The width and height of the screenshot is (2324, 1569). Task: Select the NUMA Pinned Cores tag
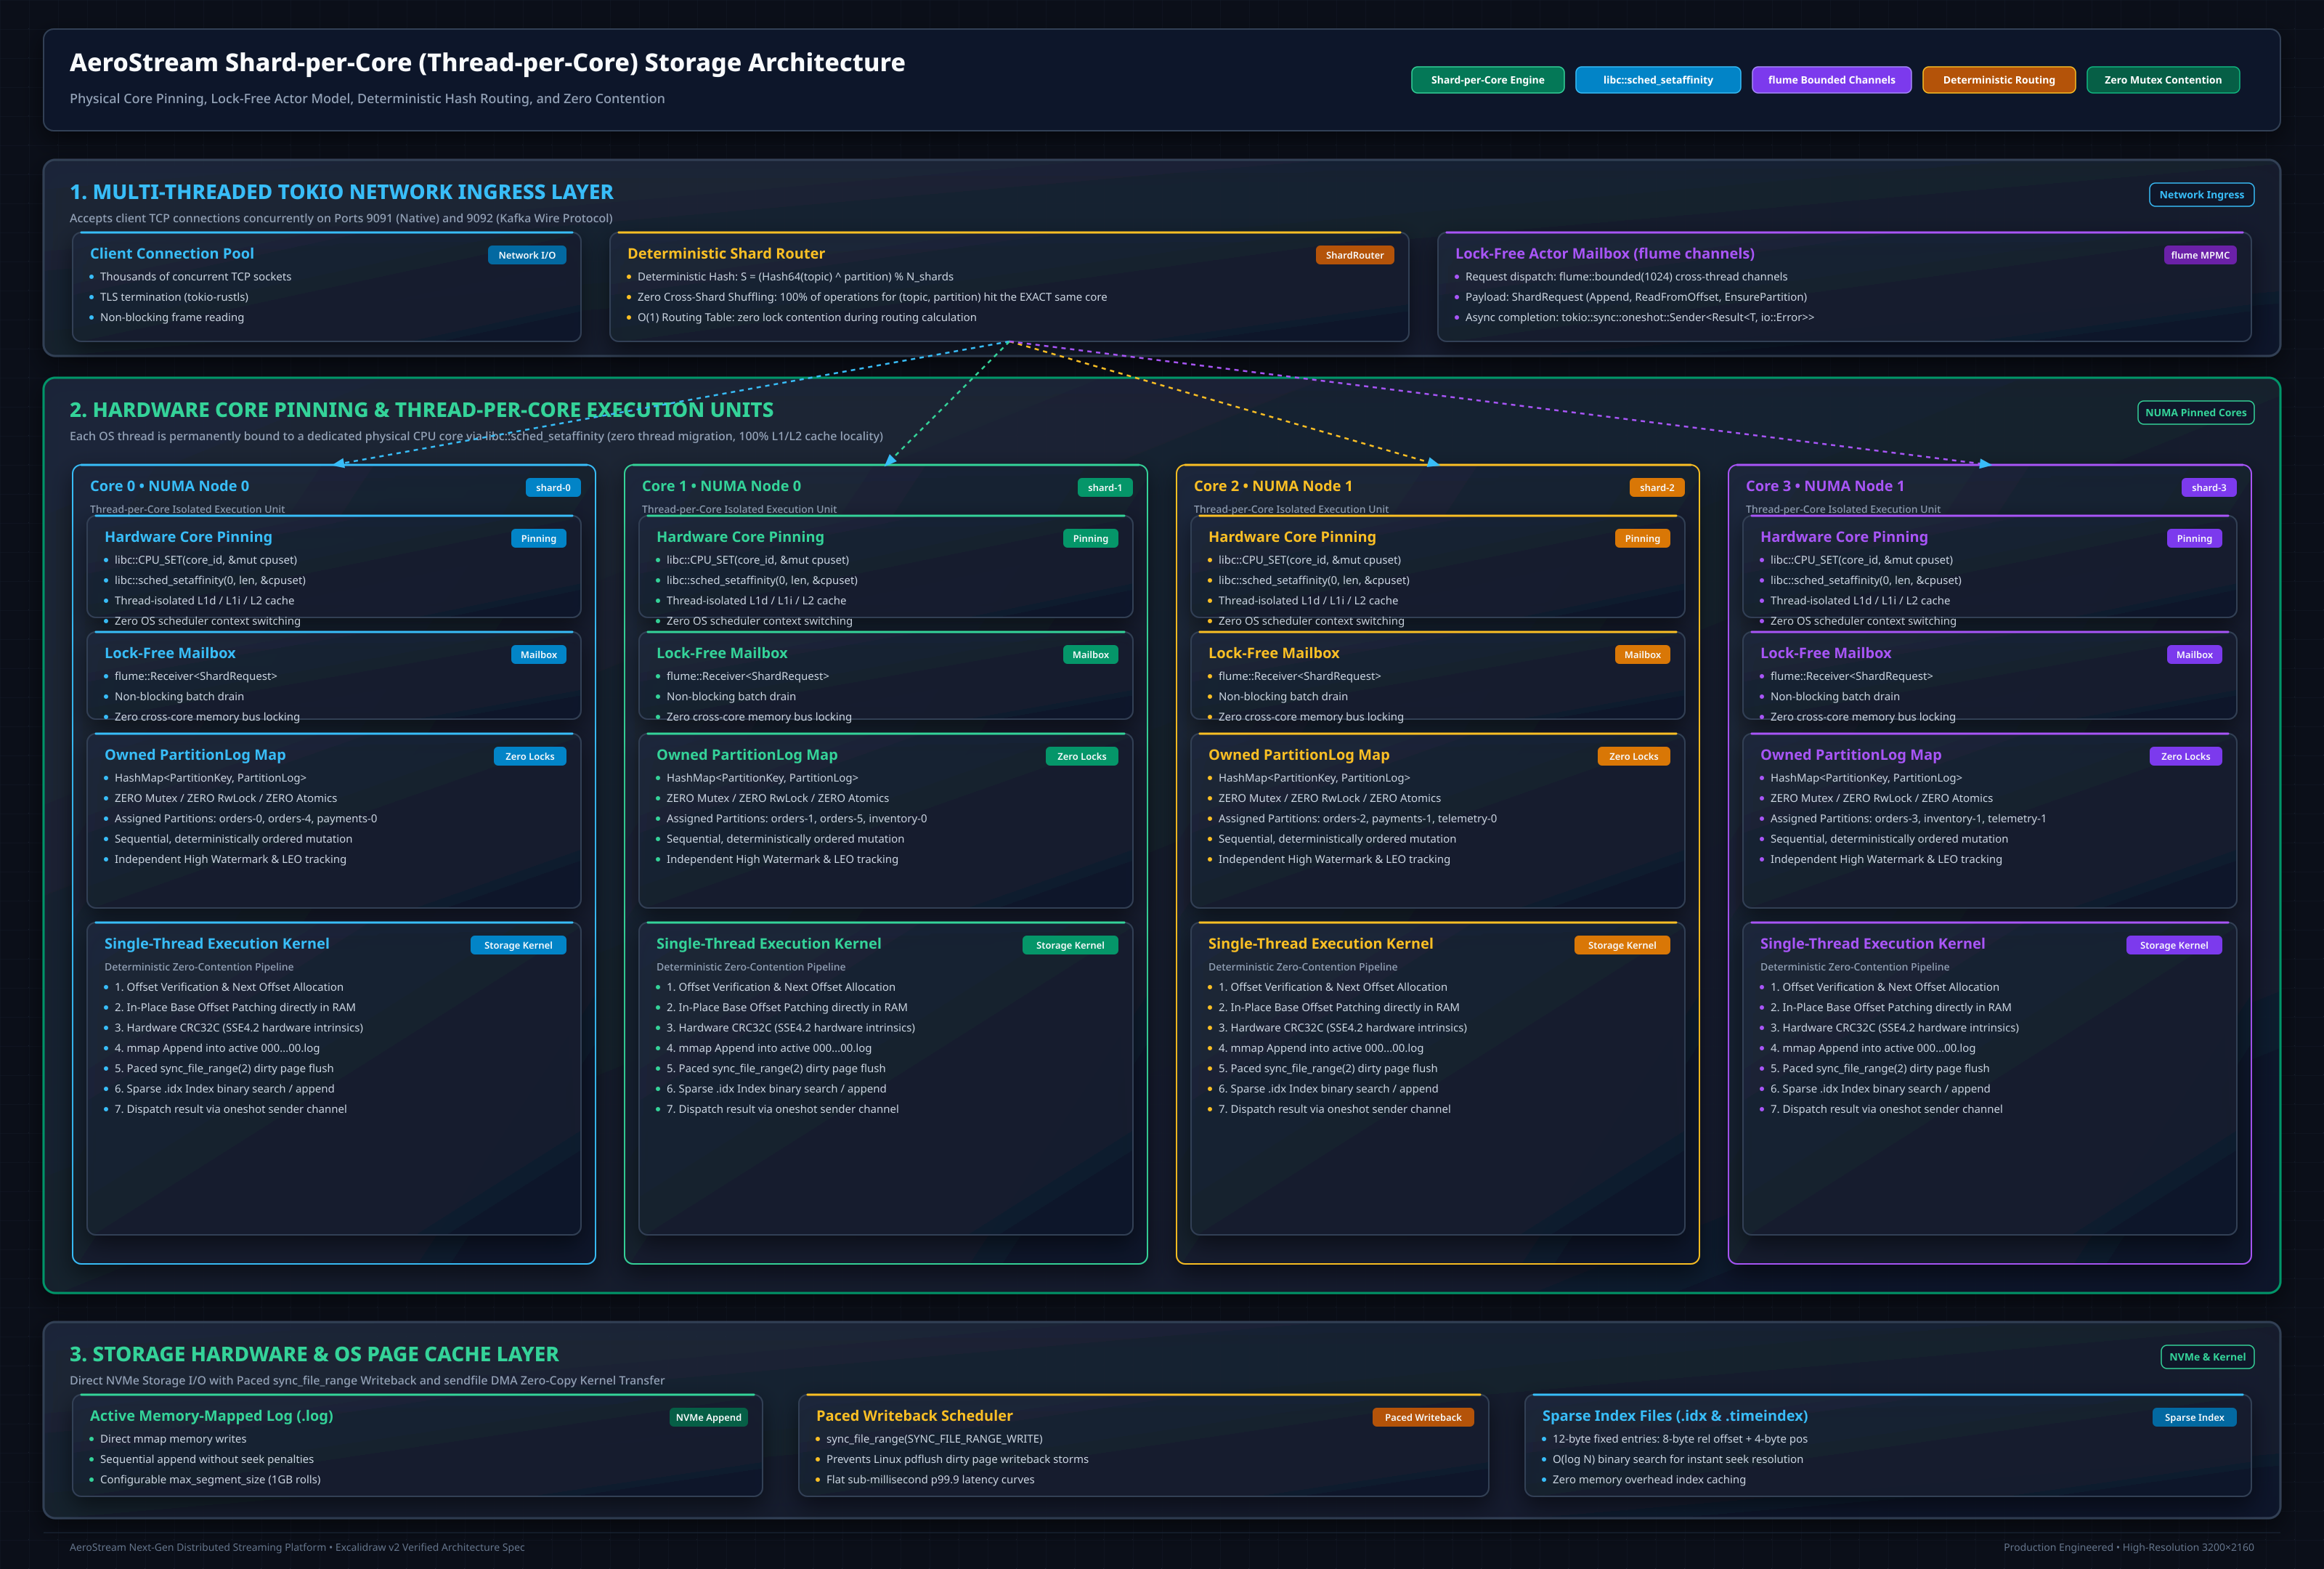[2195, 413]
